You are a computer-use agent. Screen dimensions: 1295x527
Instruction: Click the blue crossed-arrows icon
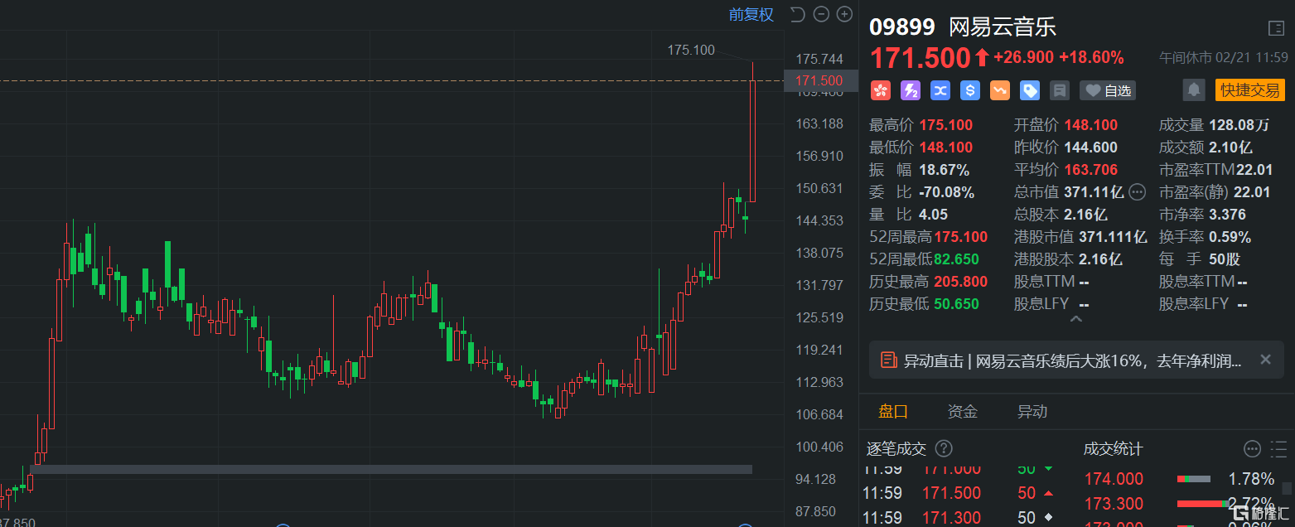(940, 90)
